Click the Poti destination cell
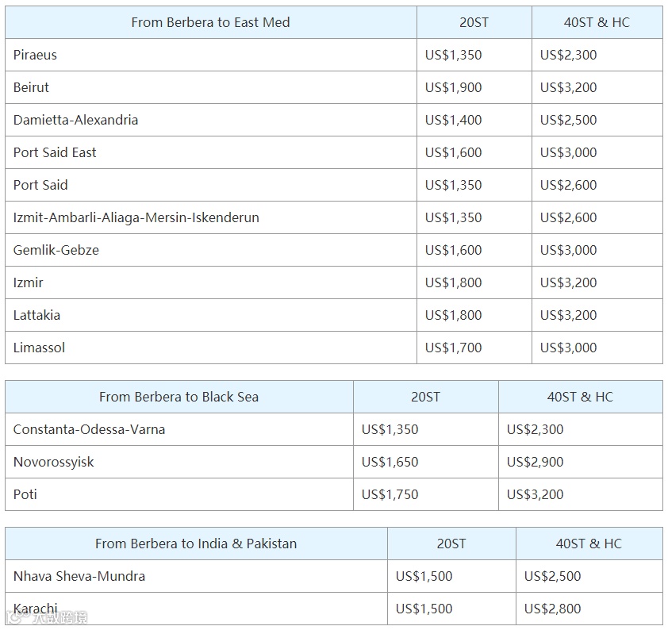Viewport: 668px width, 630px height. [179, 494]
